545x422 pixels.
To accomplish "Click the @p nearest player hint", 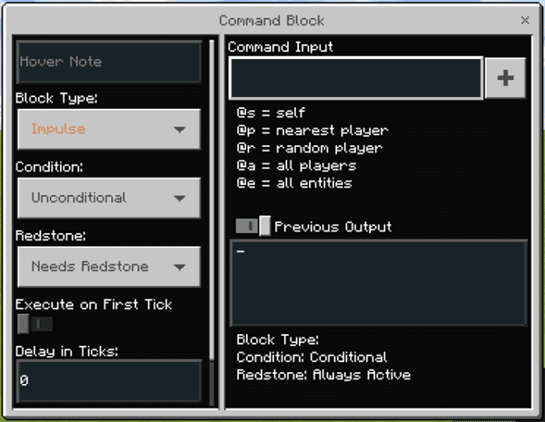I will tap(312, 131).
